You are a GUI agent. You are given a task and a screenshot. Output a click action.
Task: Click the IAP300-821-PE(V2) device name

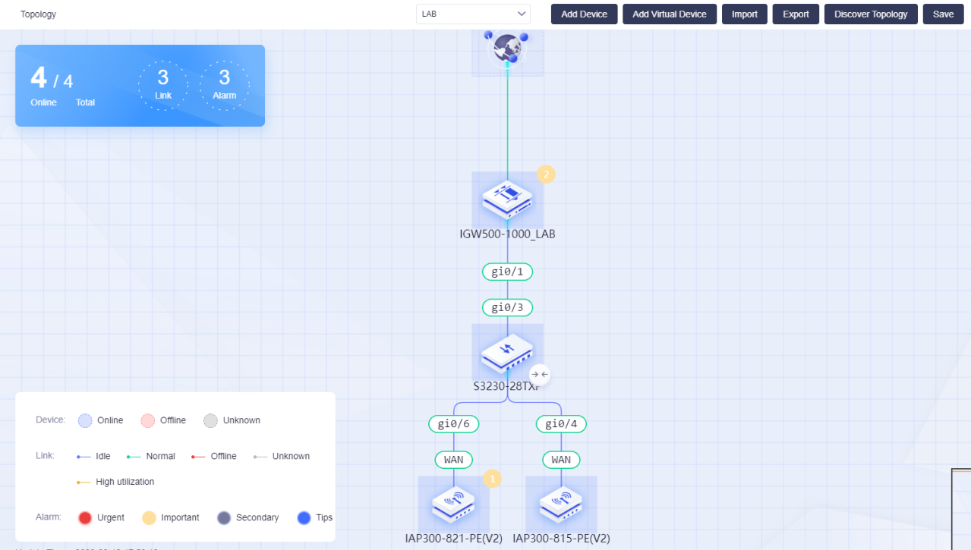coord(454,539)
